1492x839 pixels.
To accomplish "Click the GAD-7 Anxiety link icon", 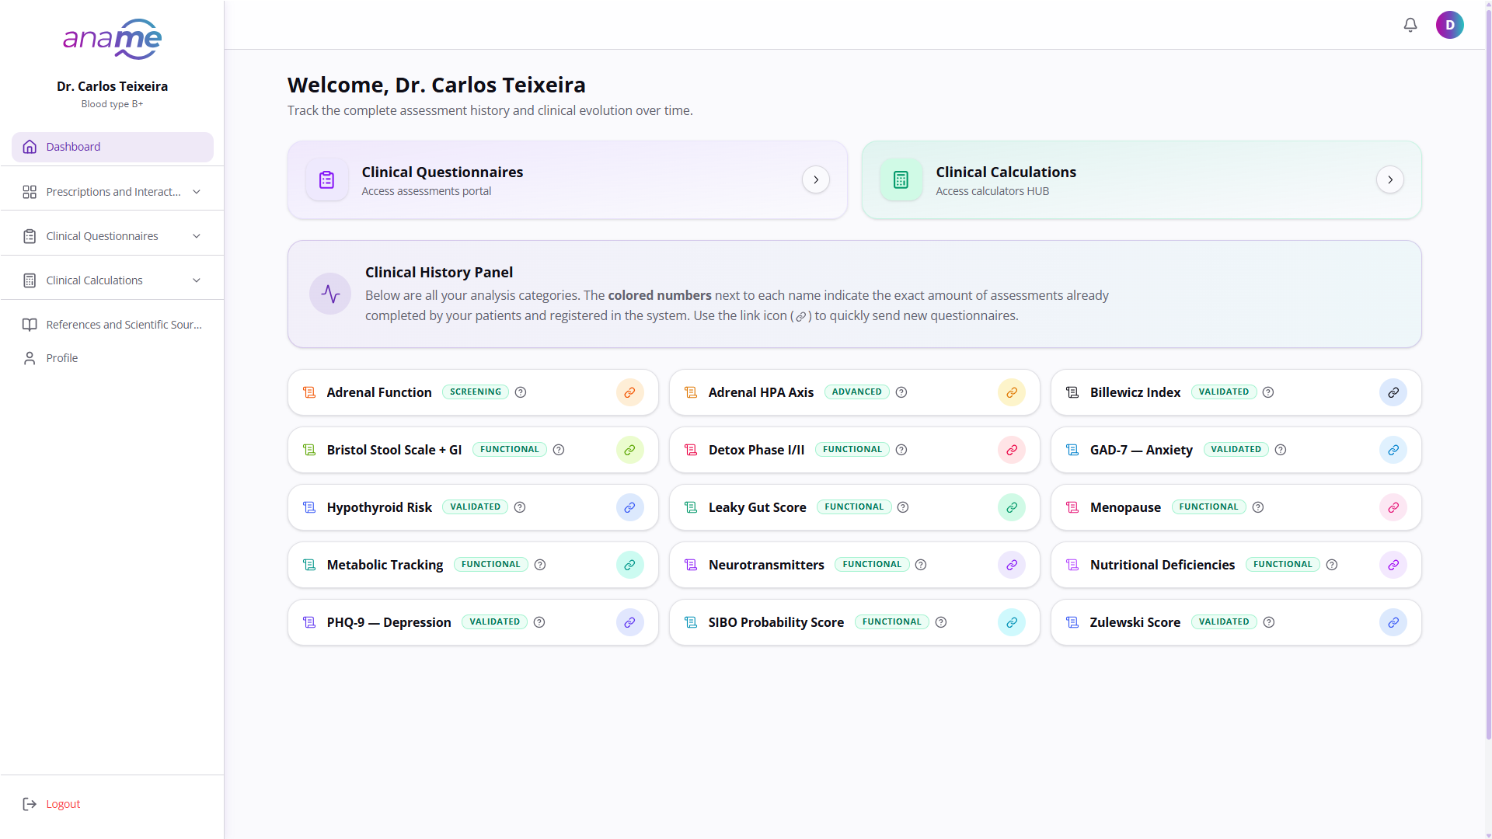I will (1393, 450).
